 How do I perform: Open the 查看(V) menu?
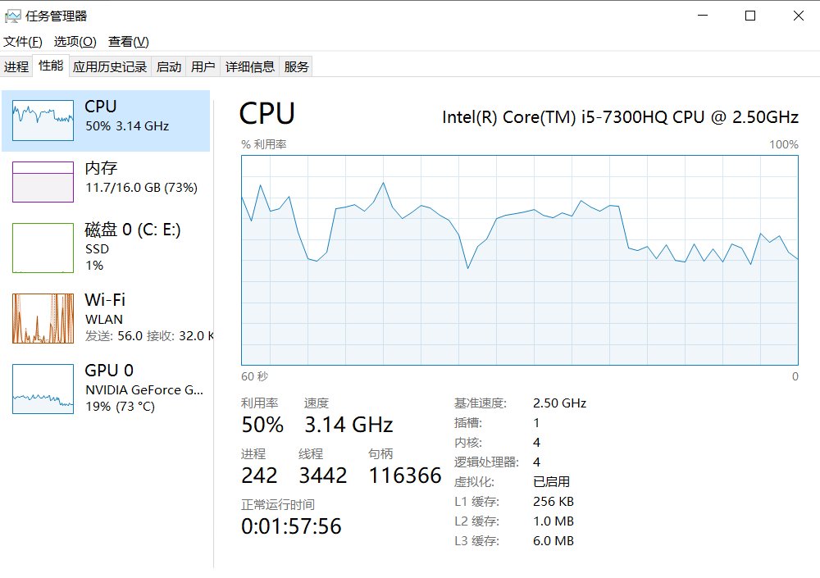[x=129, y=42]
